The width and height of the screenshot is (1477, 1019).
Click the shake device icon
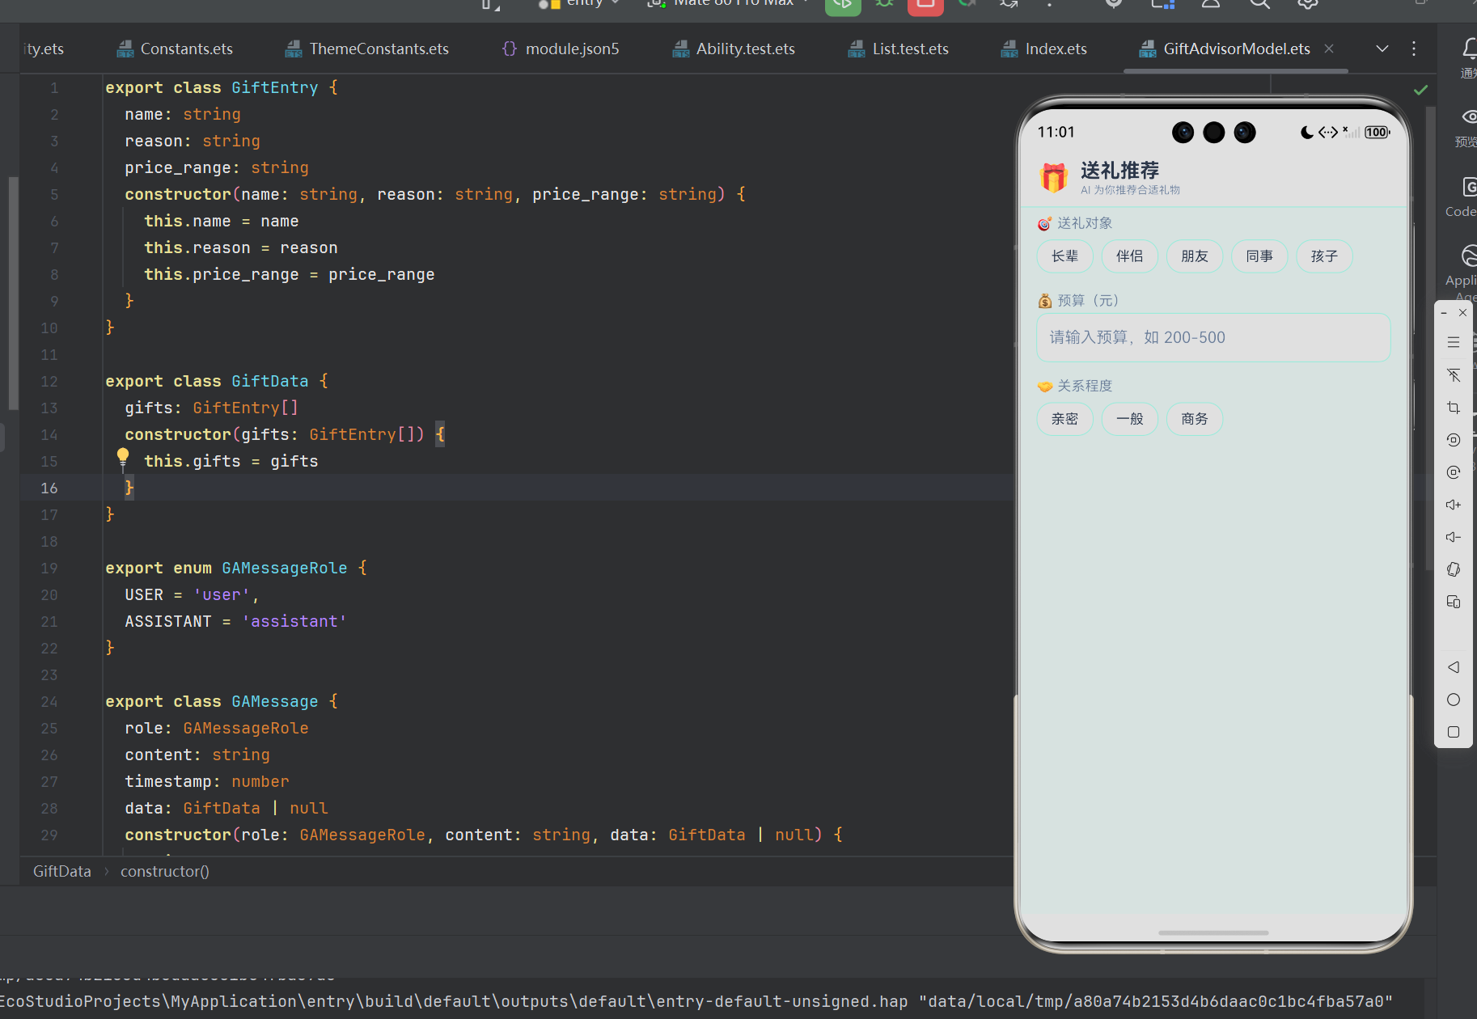1454,569
